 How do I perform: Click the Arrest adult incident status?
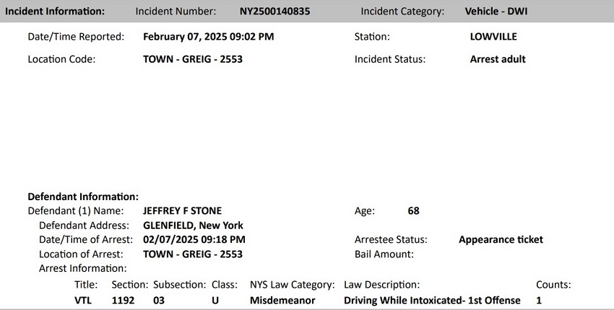click(x=498, y=59)
